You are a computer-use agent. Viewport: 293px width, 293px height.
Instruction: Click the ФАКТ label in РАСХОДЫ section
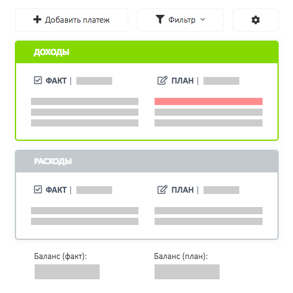(56, 190)
